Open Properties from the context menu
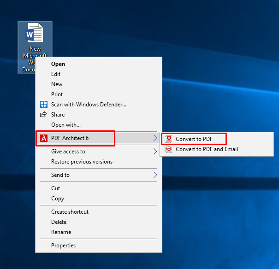Screen dimensions: 279x269 point(99,246)
